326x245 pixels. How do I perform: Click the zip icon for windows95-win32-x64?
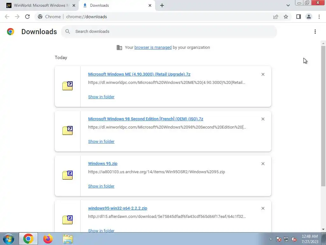pyautogui.click(x=67, y=220)
